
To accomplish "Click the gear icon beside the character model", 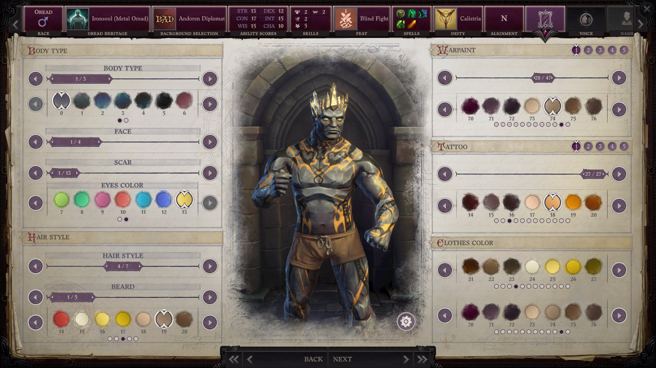I will pos(406,321).
